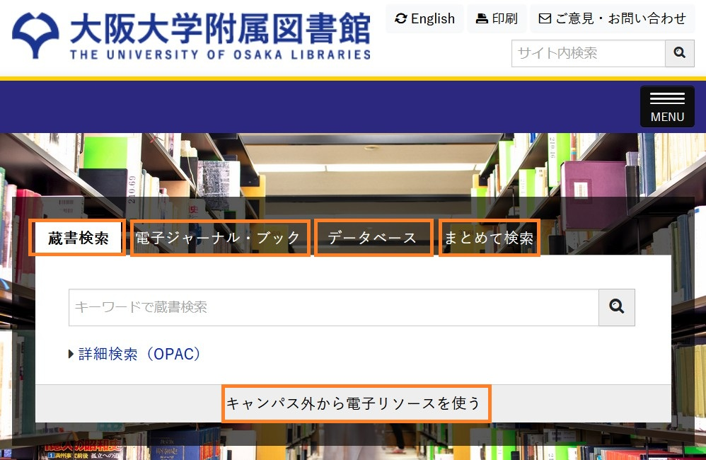Switch to the 電子ジャーナル・ブック tab
Screen dimensions: 706x460
point(219,238)
